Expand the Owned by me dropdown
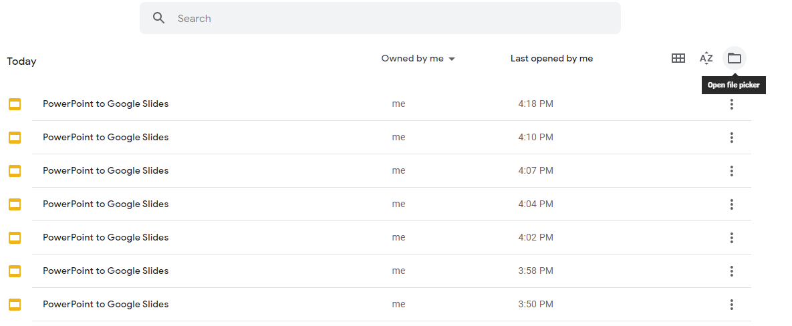The width and height of the screenshot is (792, 326). tap(418, 59)
